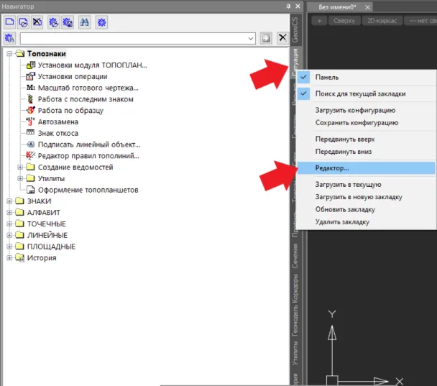Click the Сверху view button
Screen dimensions: 437x386
[x=344, y=21]
